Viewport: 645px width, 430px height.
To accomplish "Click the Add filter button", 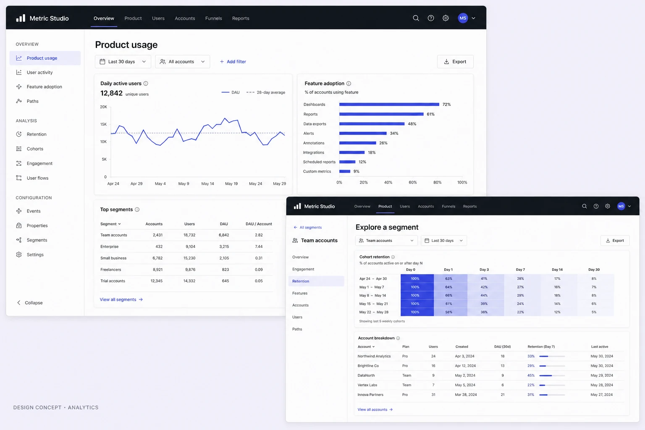I will 233,62.
